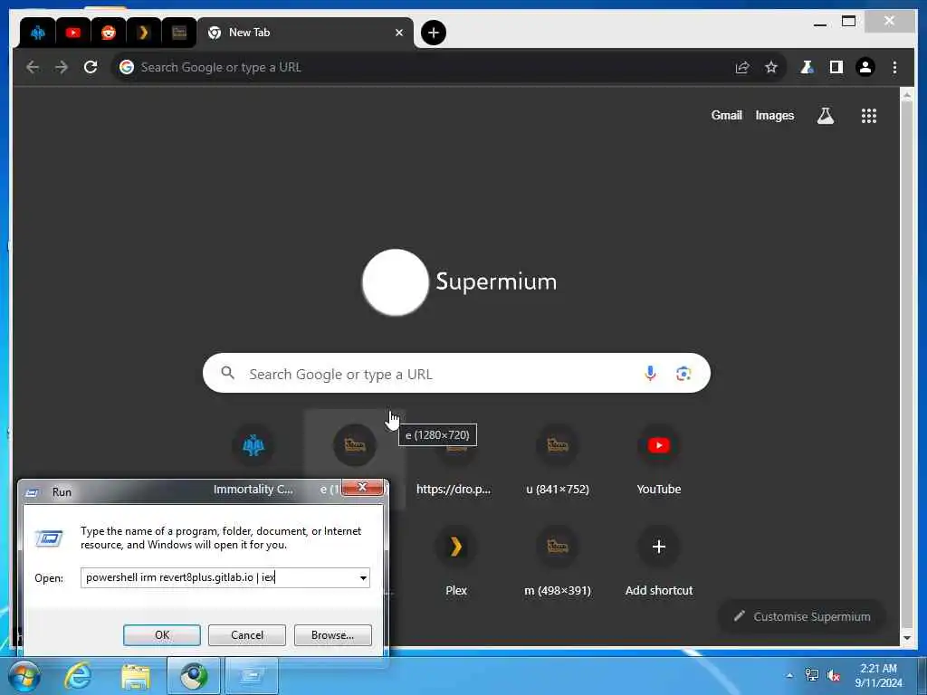Maximize the Supermium window

click(849, 22)
